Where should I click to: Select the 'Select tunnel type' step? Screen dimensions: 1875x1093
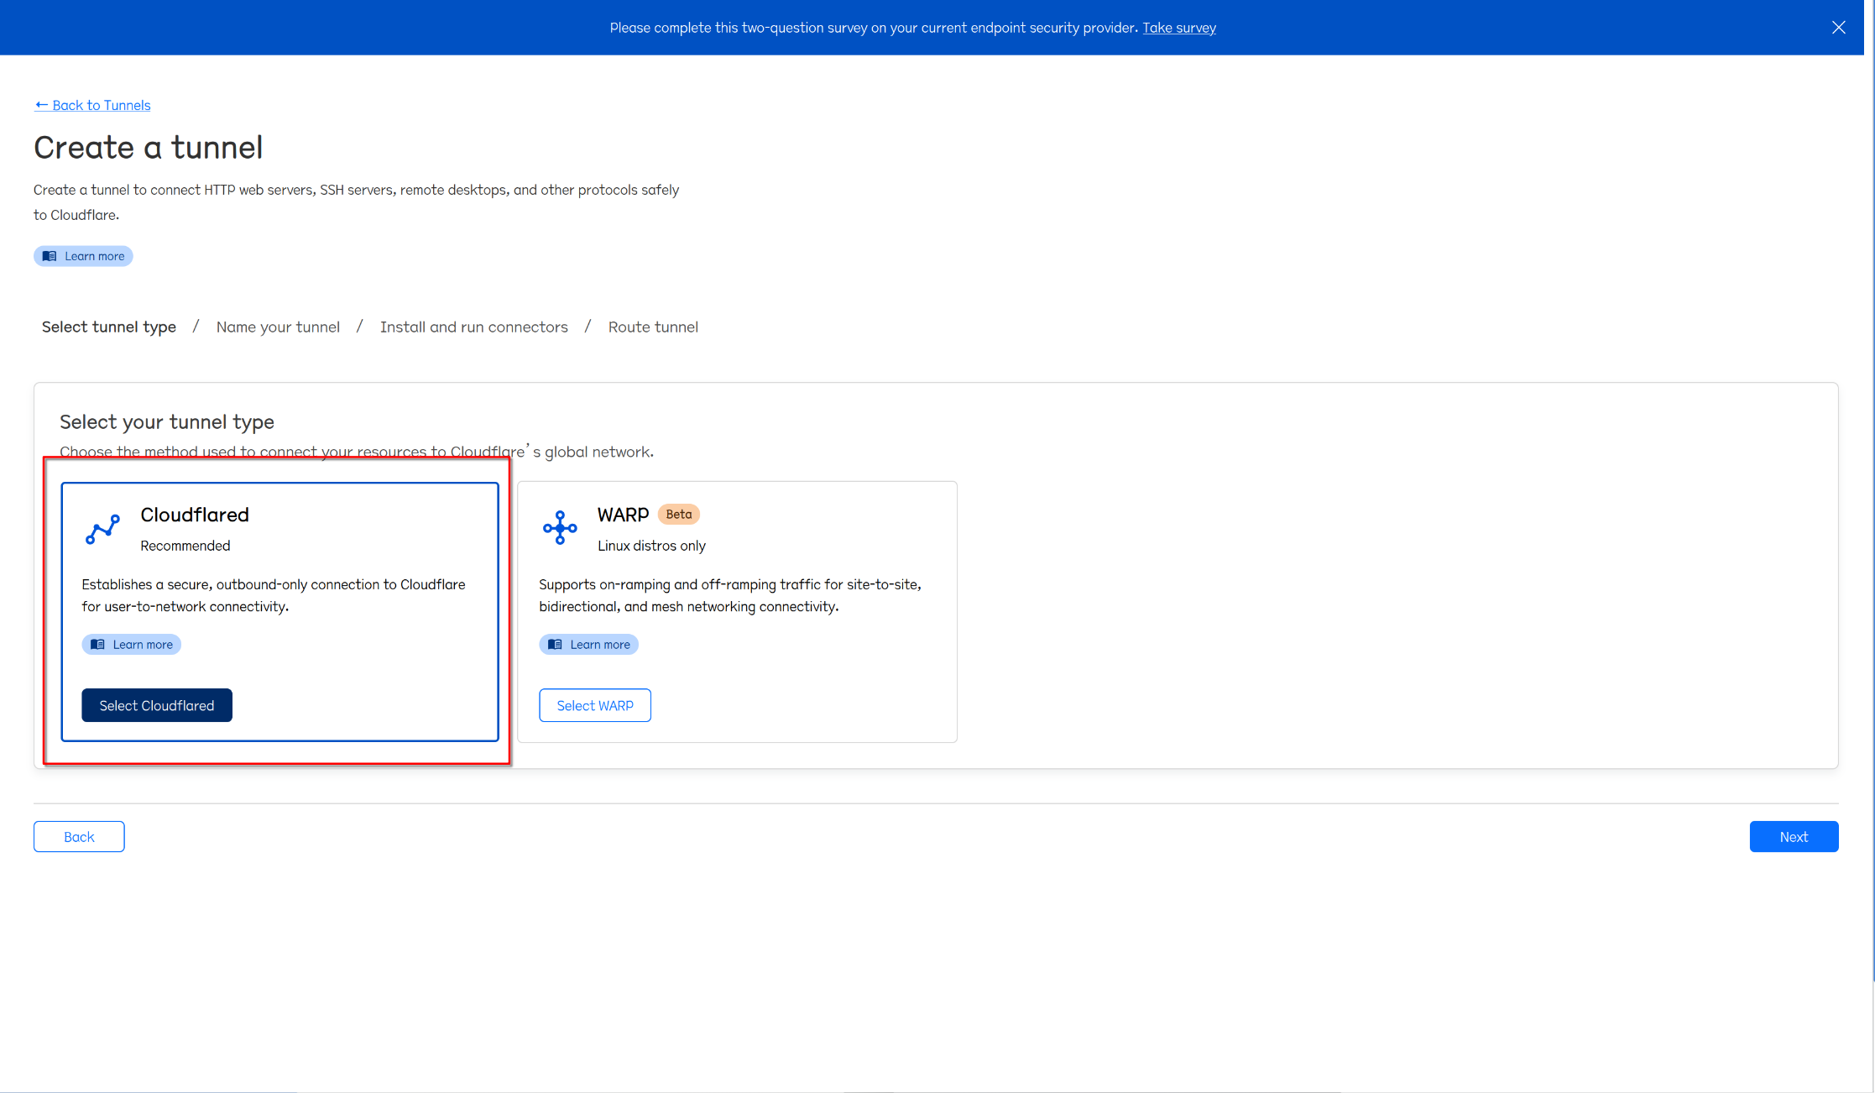[x=109, y=327]
